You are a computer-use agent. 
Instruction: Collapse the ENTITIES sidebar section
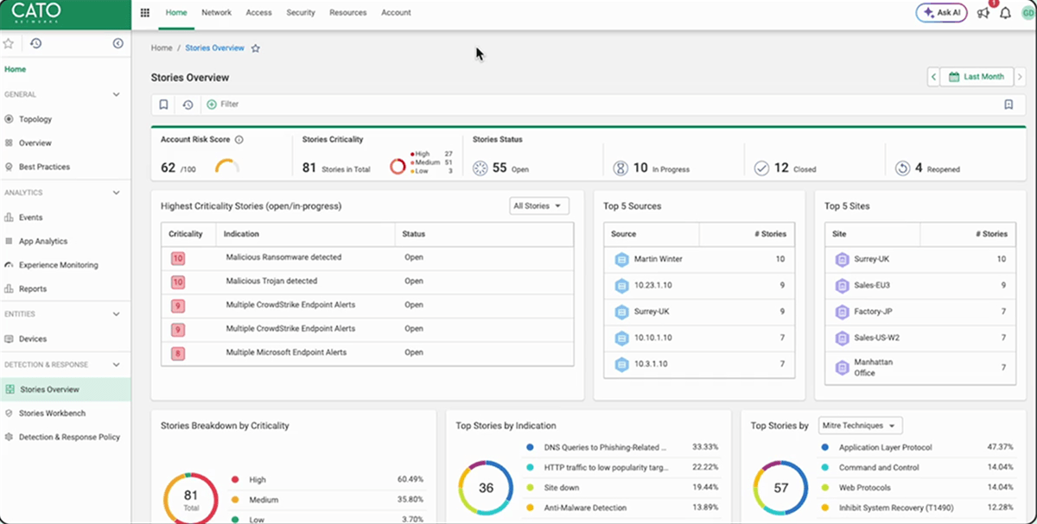pyautogui.click(x=118, y=314)
